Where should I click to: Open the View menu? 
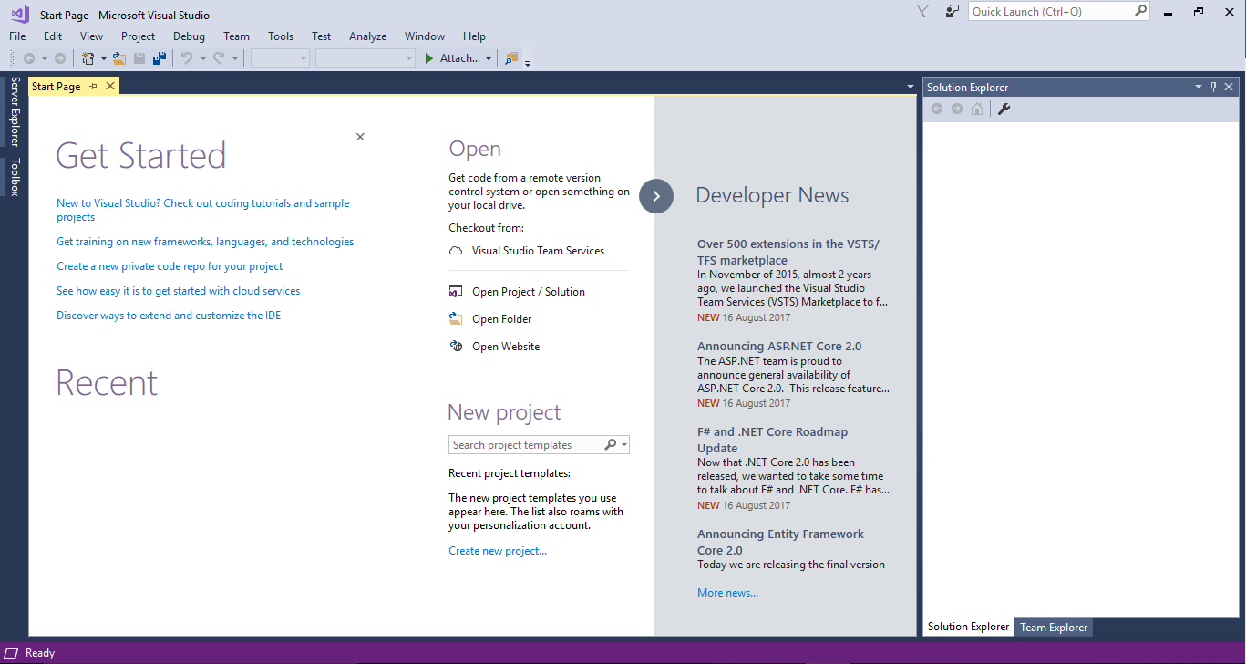click(x=91, y=36)
